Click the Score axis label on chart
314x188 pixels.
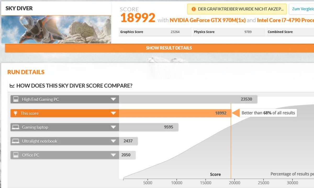pos(215,174)
